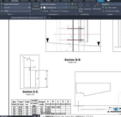The height and width of the screenshot is (117, 121).
Task: Select the Centerline tool
Action: [87, 7]
